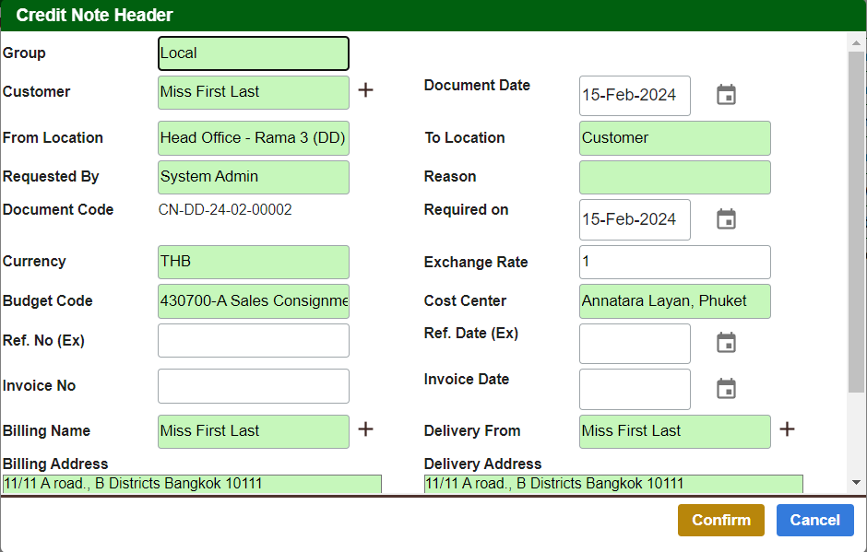The height and width of the screenshot is (552, 867).
Task: Open the Budget Code lookup field
Action: pyautogui.click(x=253, y=300)
